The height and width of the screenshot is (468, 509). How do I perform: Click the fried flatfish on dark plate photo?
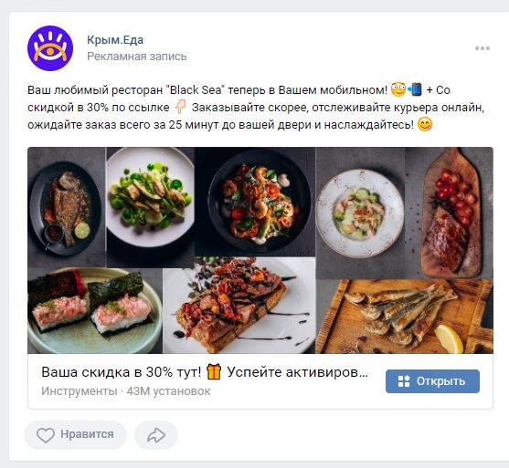tap(67, 207)
